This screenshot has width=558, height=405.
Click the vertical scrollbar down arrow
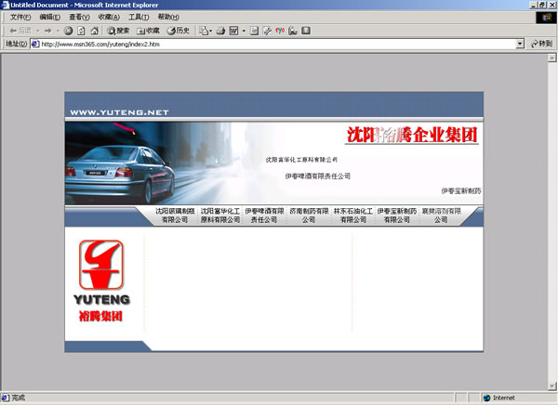[551, 385]
